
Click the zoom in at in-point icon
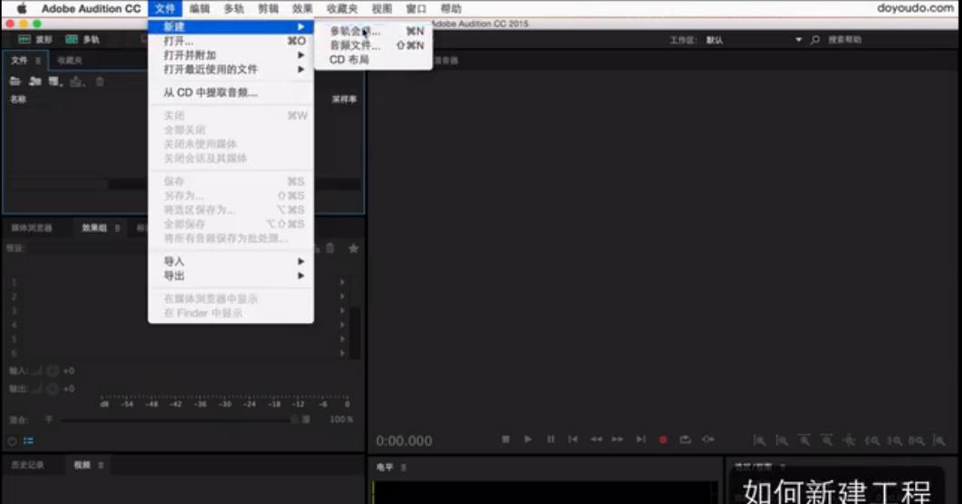(x=872, y=441)
